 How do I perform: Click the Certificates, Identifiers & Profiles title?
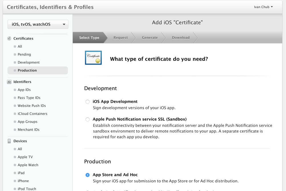point(50,7)
